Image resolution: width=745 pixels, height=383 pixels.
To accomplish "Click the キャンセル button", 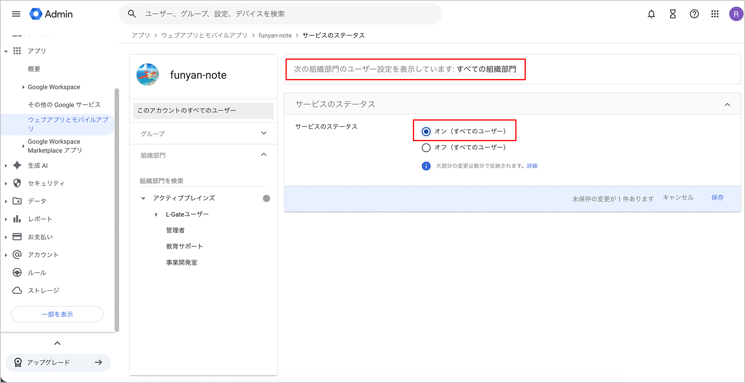I will tap(678, 198).
